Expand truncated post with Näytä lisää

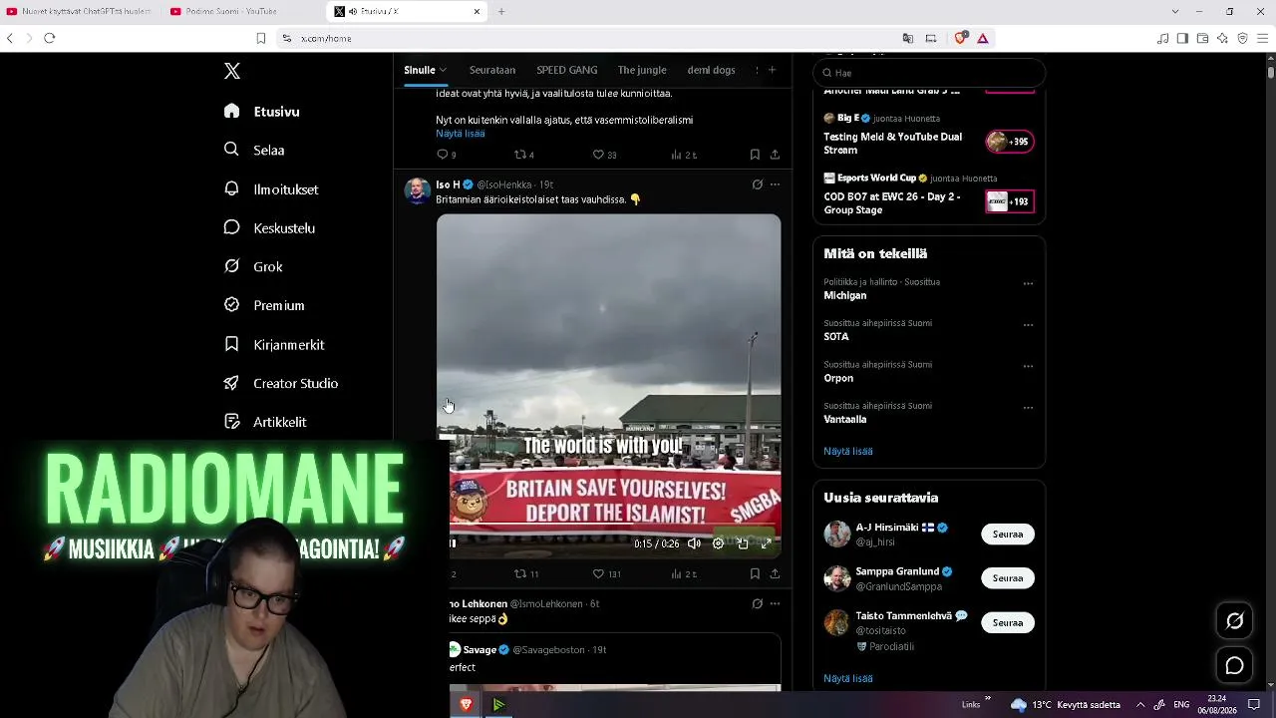[x=461, y=134]
